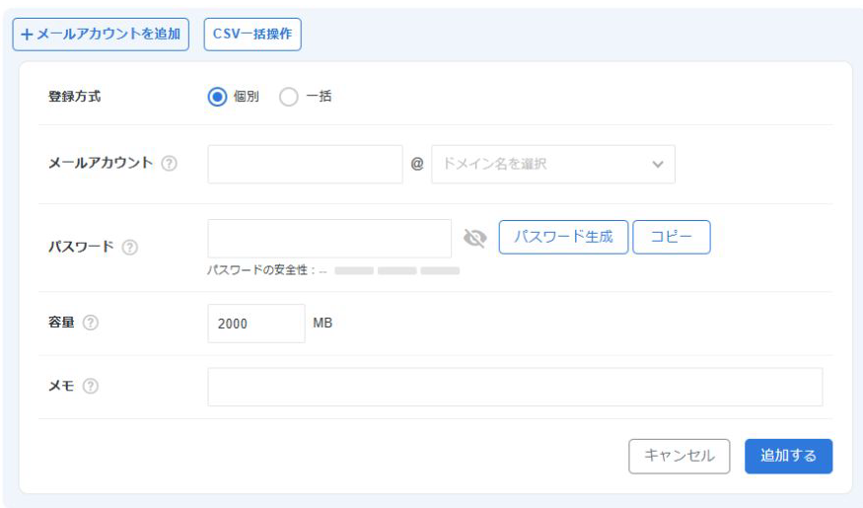Click the パスワードの安全性 text
Viewport: 863px width, 508px height.
[257, 270]
